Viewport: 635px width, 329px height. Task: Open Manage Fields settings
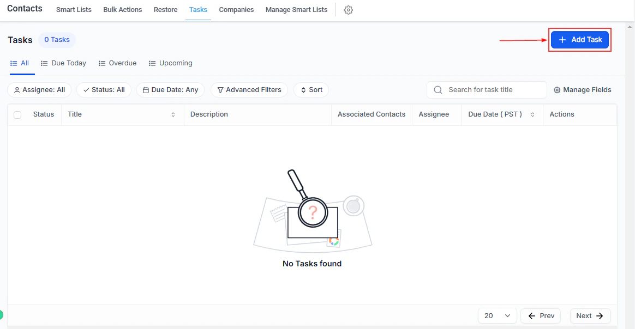582,90
